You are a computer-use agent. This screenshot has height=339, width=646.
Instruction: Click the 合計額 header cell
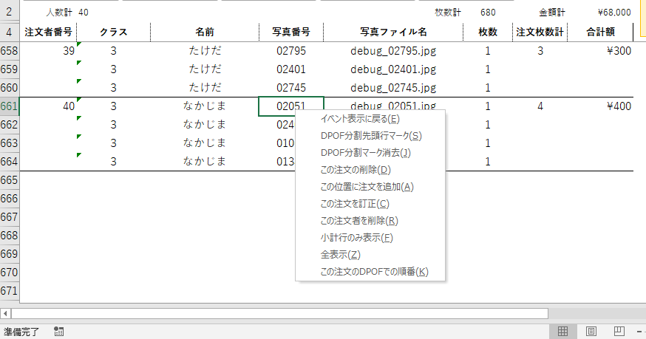[x=600, y=32]
